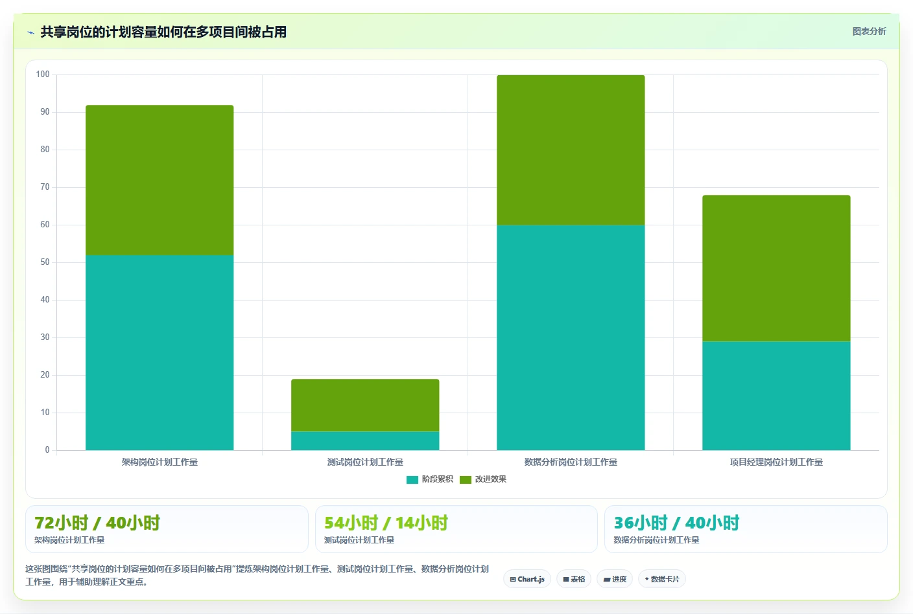Open the 72小时 / 40小时 stat card

(167, 529)
